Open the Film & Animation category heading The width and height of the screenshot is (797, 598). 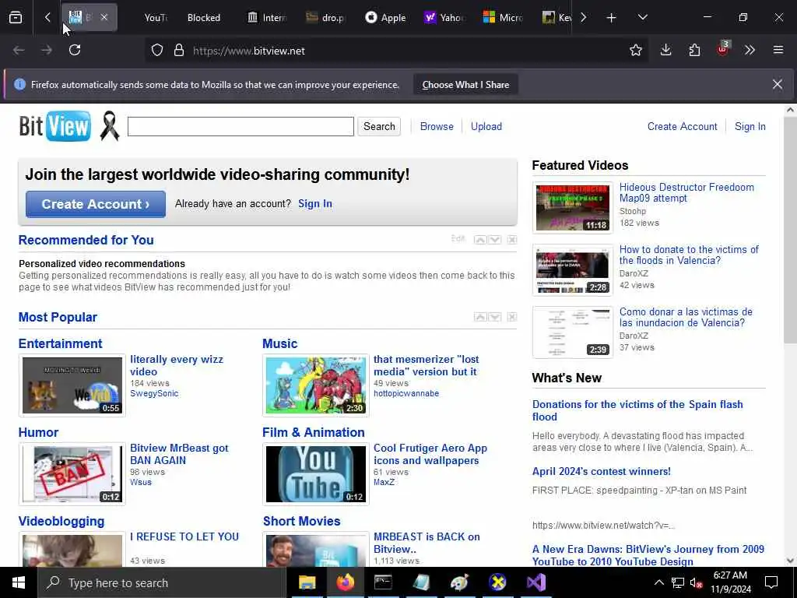click(314, 433)
